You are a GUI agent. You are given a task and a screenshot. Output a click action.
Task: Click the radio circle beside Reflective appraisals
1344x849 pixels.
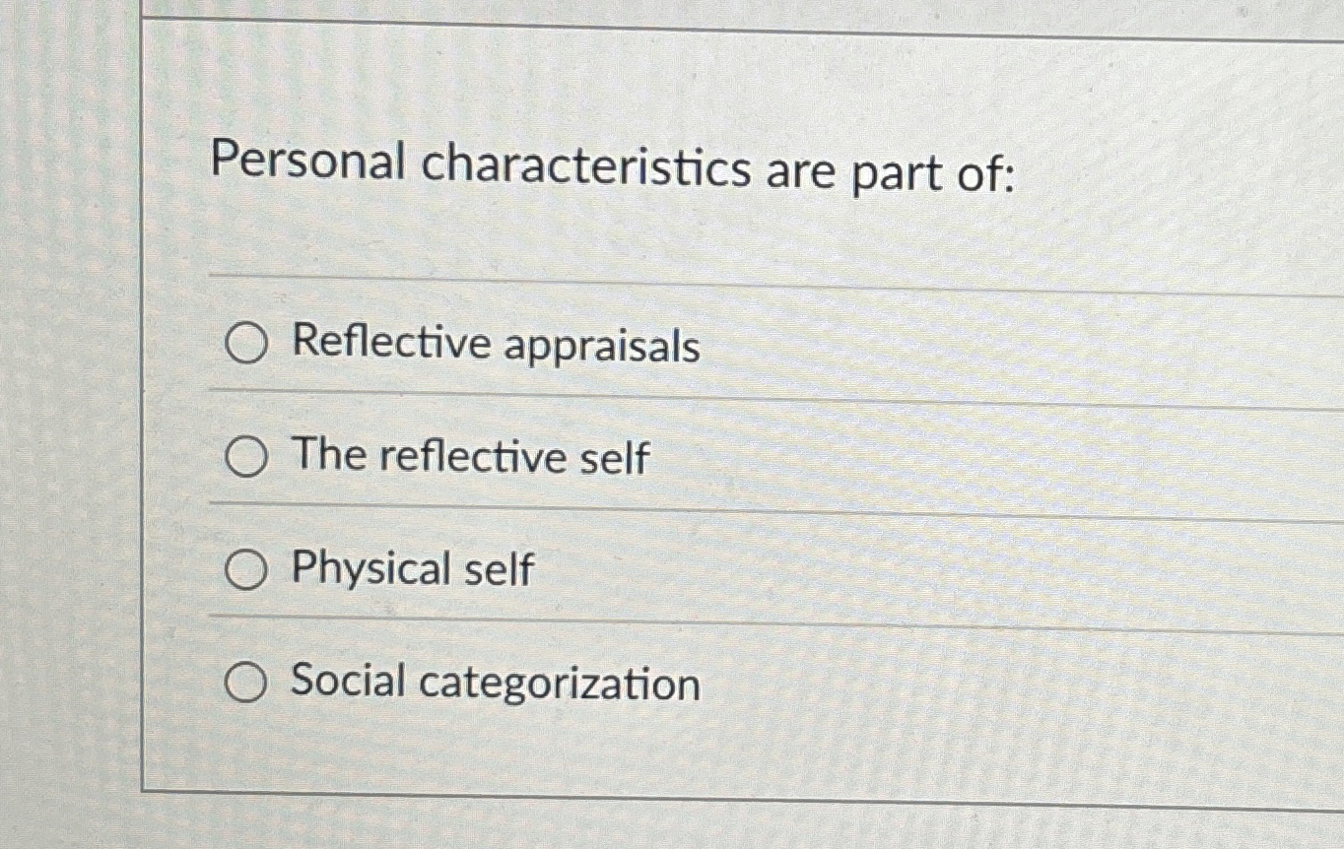pyautogui.click(x=246, y=346)
